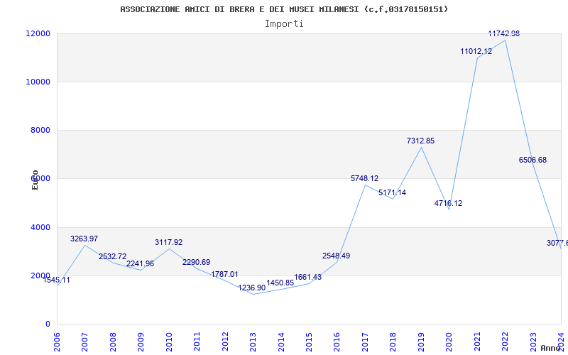Screen dimensions: 568x355
Task: Select the 2548.49 data label
Action: pyautogui.click(x=336, y=256)
